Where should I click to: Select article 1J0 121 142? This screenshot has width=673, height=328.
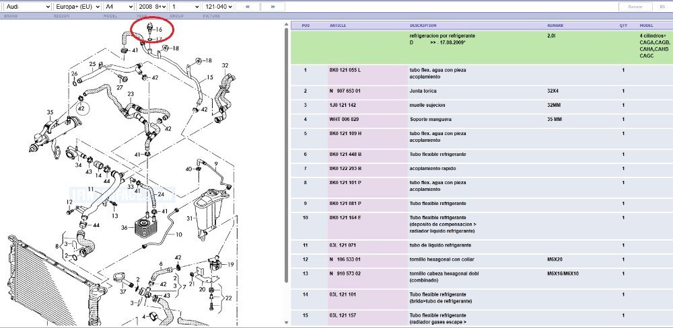(343, 105)
